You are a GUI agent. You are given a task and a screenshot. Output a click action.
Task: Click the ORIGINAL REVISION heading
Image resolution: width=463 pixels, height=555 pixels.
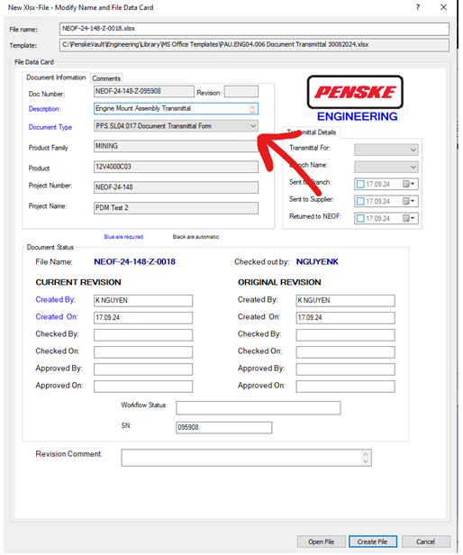279,282
